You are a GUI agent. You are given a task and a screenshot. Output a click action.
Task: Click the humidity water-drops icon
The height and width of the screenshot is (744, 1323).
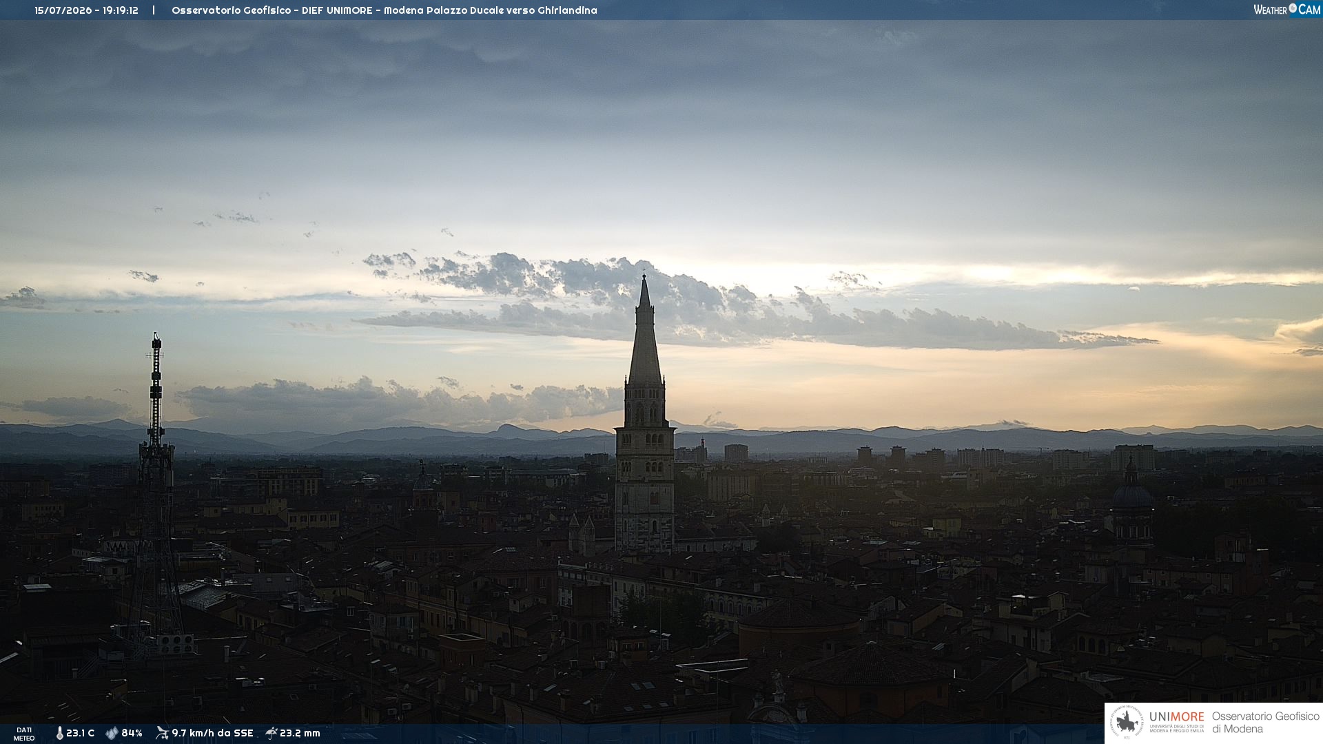point(112,733)
